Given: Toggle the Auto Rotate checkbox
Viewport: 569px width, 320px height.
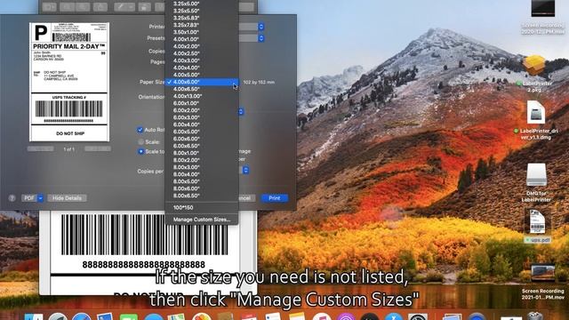Looking at the screenshot, I should click(140, 130).
